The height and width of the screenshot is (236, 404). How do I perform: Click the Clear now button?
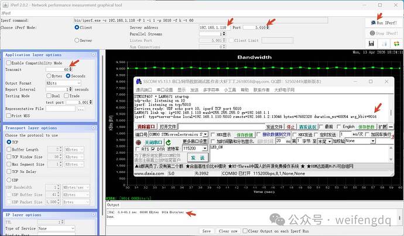228,231
